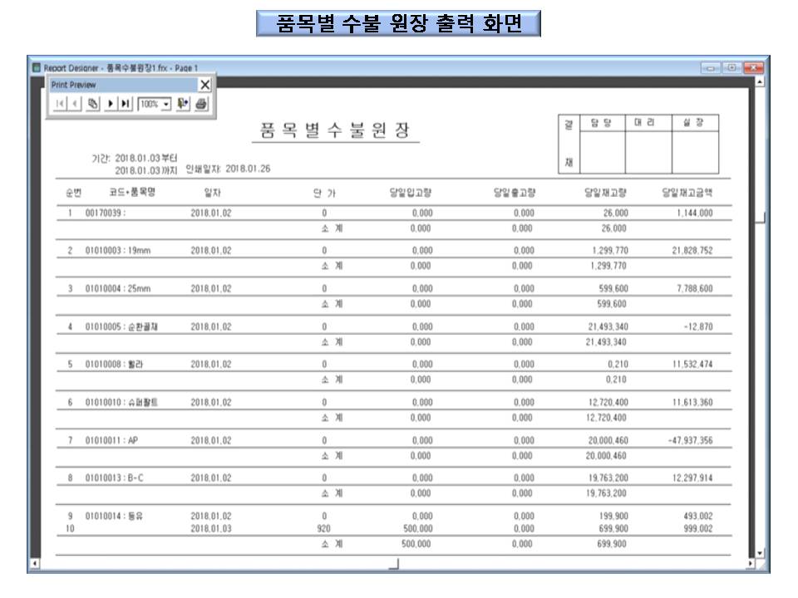
Task: Click item row 01010010
Action: pos(121,403)
